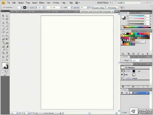Image resolution: width=153 pixels, height=115 pixels.
Task: Select the Scale tool
Action: (x=7, y=36)
